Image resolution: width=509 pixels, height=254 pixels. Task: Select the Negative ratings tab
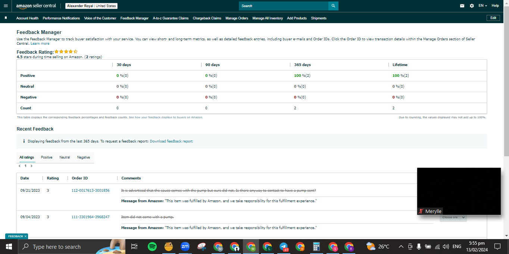tap(84, 157)
